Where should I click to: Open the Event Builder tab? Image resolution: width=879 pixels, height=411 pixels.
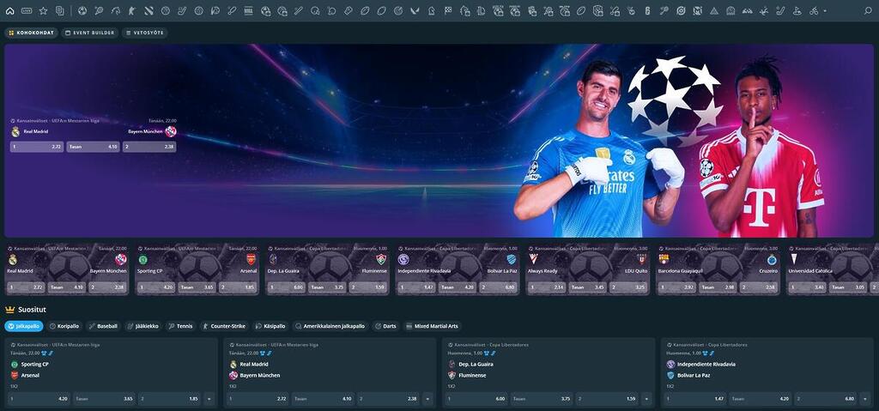point(89,33)
